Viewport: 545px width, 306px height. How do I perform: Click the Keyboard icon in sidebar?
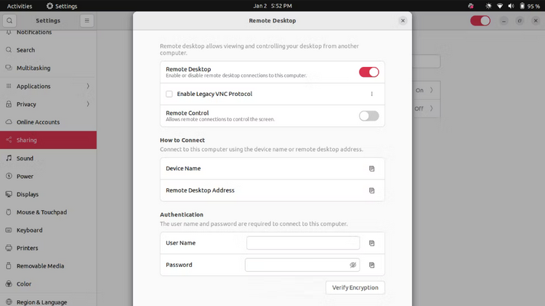point(9,230)
